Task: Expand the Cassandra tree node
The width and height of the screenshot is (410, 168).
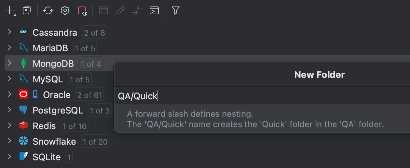Action: click(x=9, y=32)
